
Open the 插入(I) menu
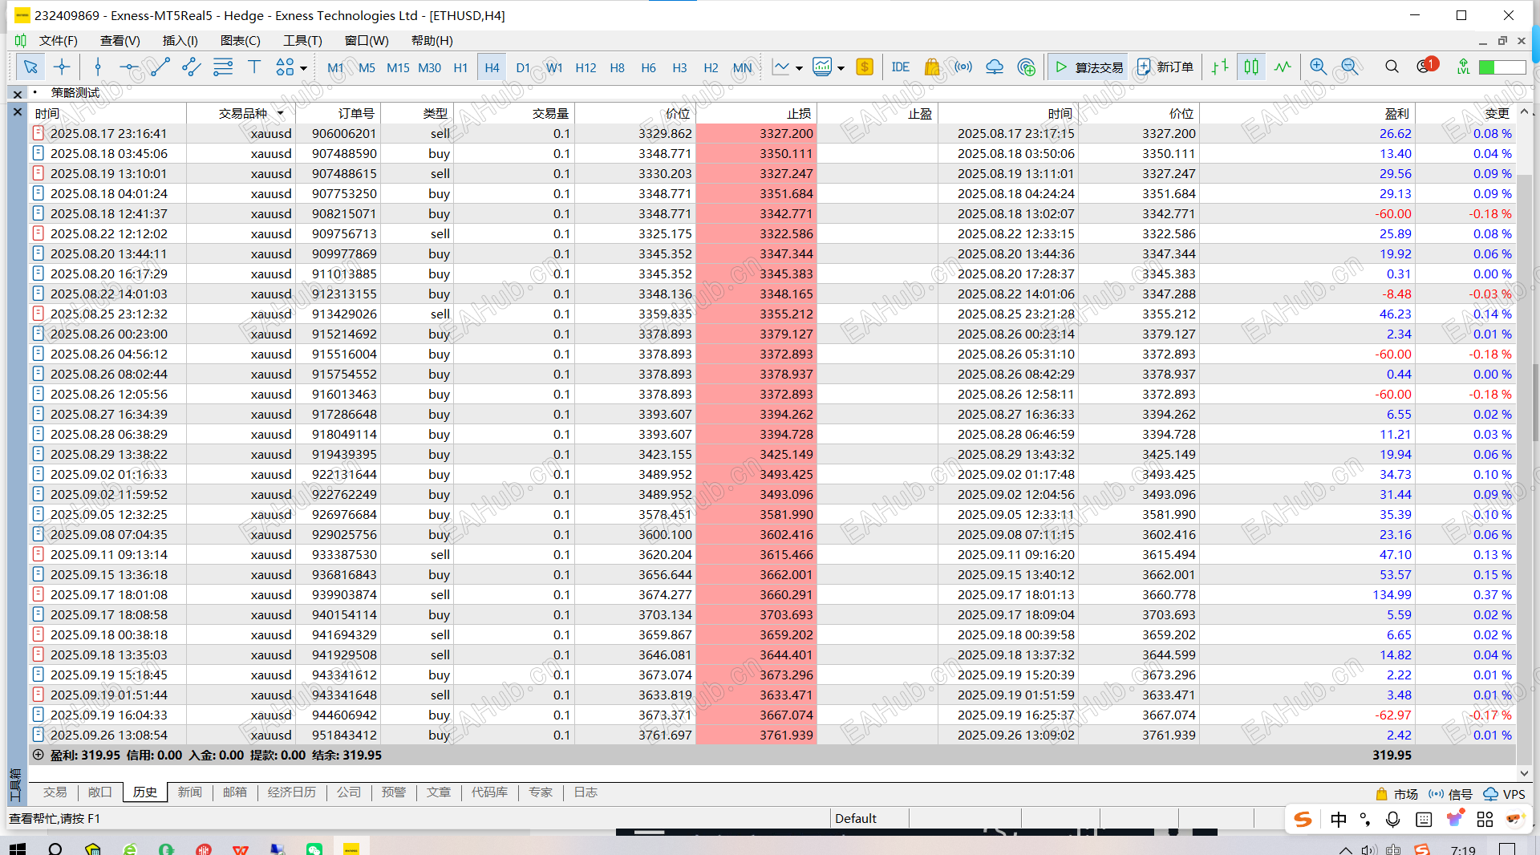point(180,40)
